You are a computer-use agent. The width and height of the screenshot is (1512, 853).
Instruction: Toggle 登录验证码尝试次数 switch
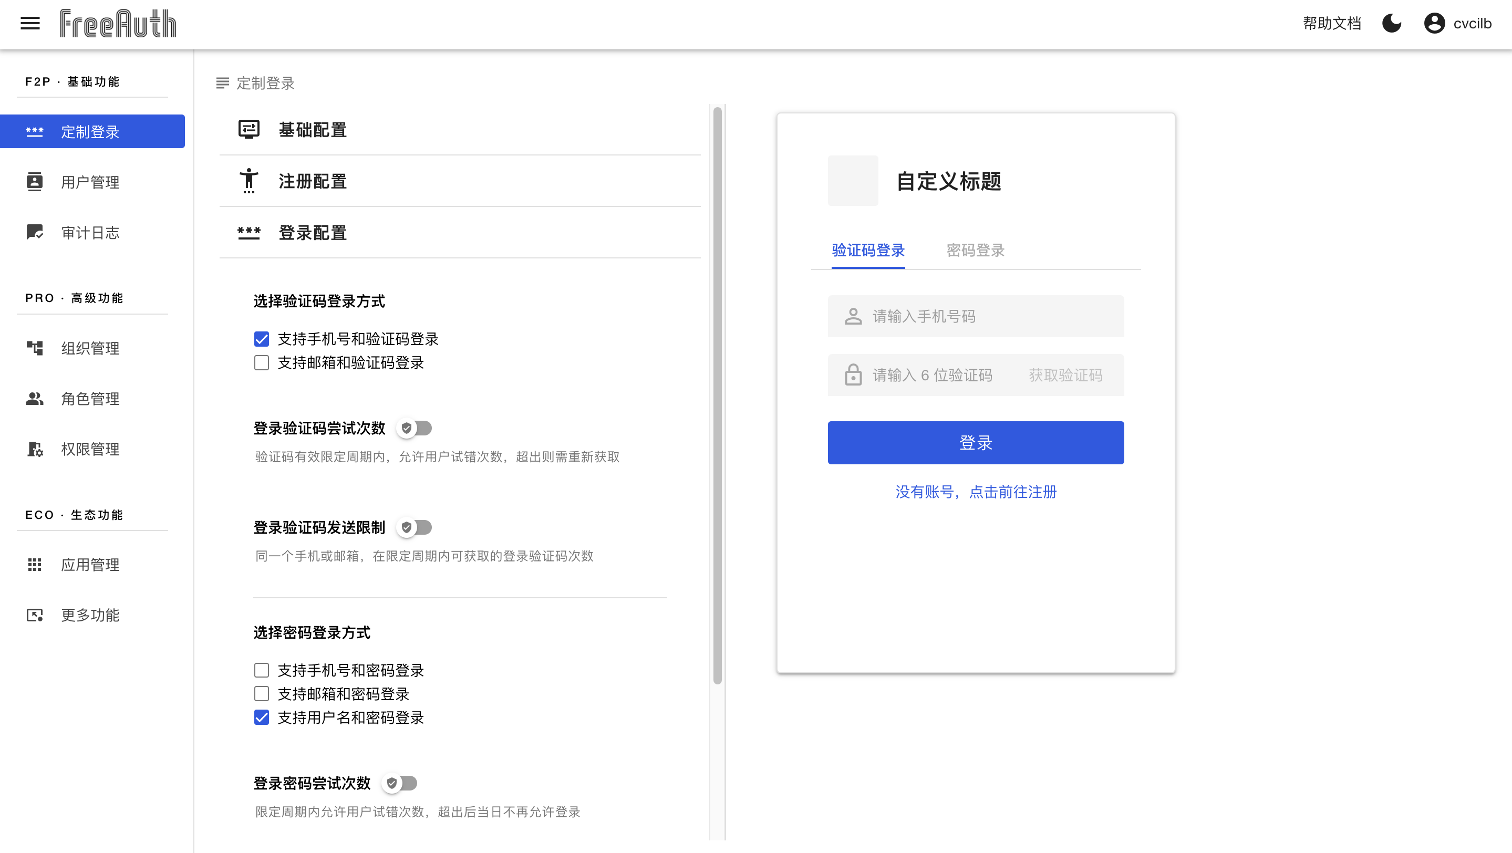(415, 428)
